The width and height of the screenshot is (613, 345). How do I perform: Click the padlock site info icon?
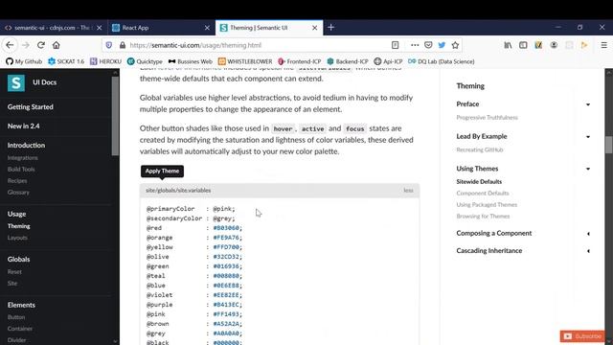tap(123, 45)
